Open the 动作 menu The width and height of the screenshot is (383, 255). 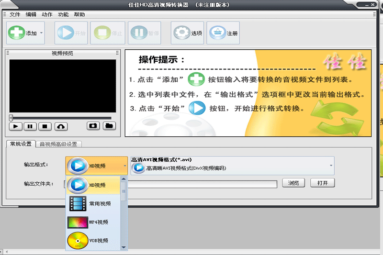pyautogui.click(x=47, y=15)
